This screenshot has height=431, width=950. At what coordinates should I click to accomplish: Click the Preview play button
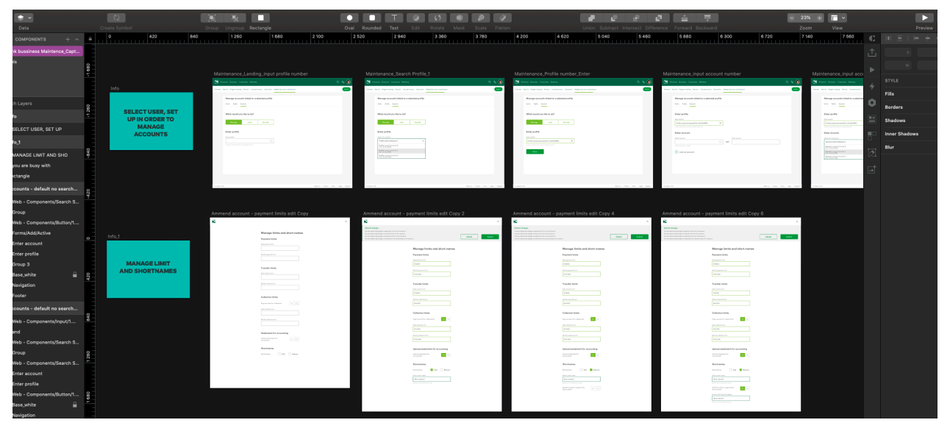point(924,18)
